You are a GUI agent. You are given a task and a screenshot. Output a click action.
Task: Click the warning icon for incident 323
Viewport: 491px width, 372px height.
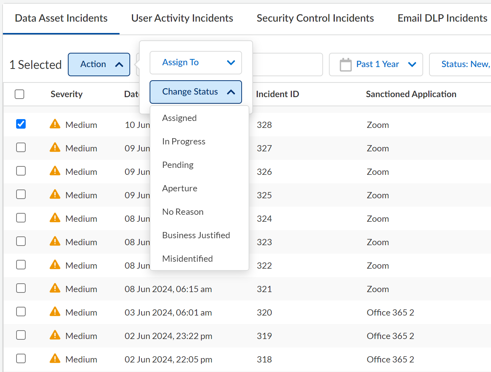[x=55, y=242]
